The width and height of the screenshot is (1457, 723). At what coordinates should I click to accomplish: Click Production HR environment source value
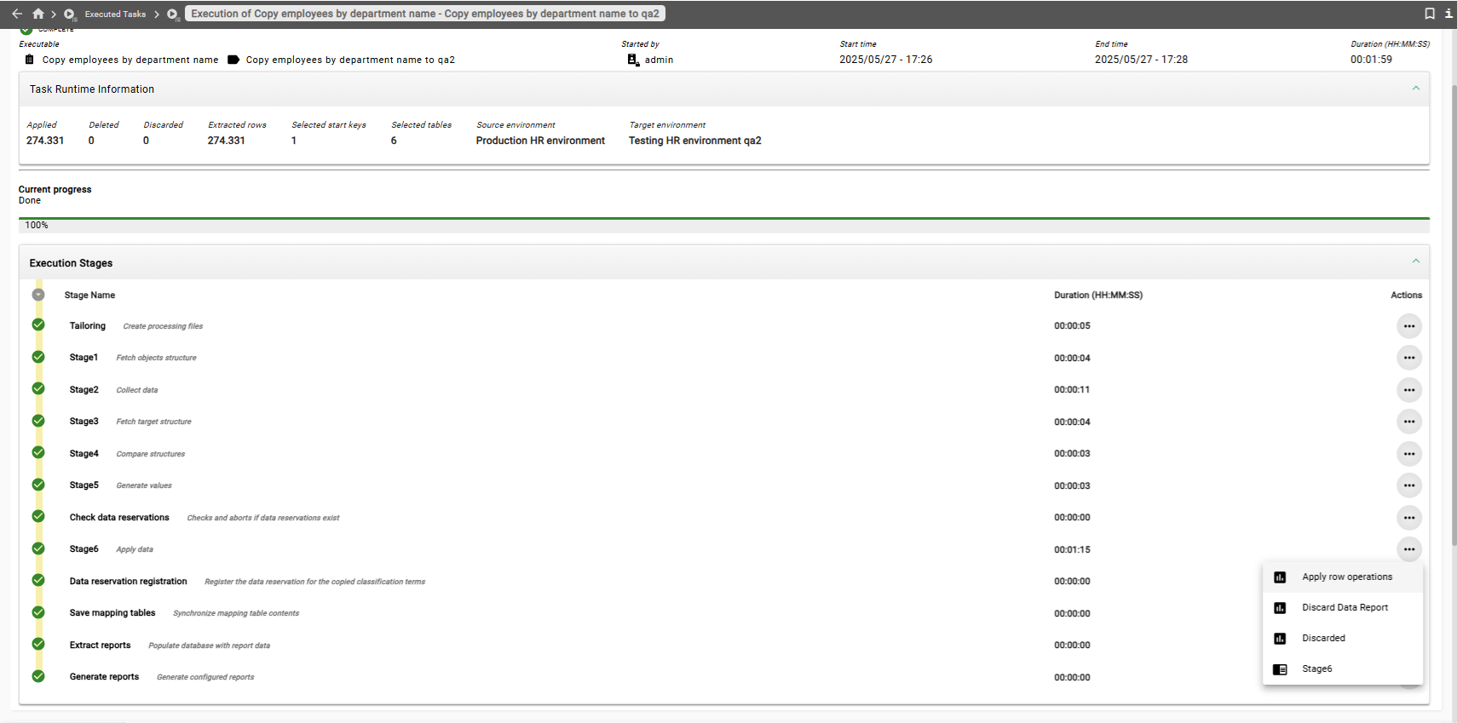point(540,141)
